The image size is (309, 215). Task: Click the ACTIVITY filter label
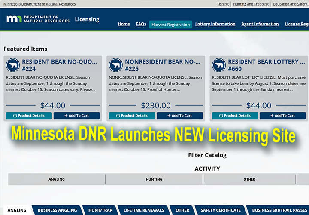click(x=207, y=169)
